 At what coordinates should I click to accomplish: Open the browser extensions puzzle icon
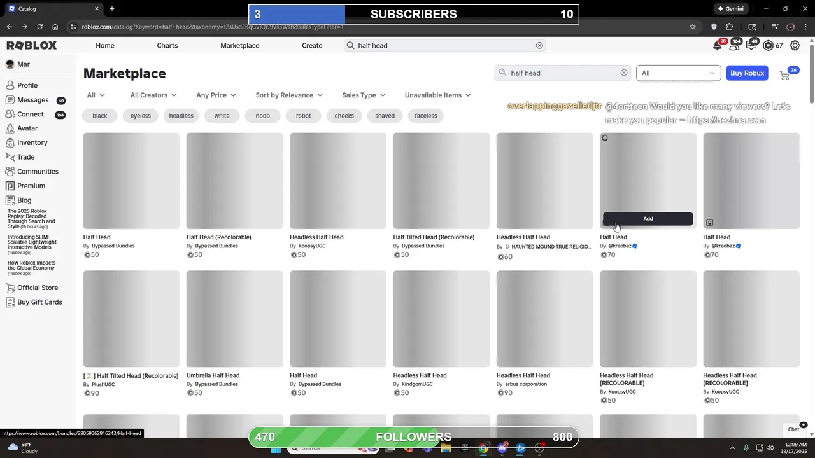pos(730,27)
